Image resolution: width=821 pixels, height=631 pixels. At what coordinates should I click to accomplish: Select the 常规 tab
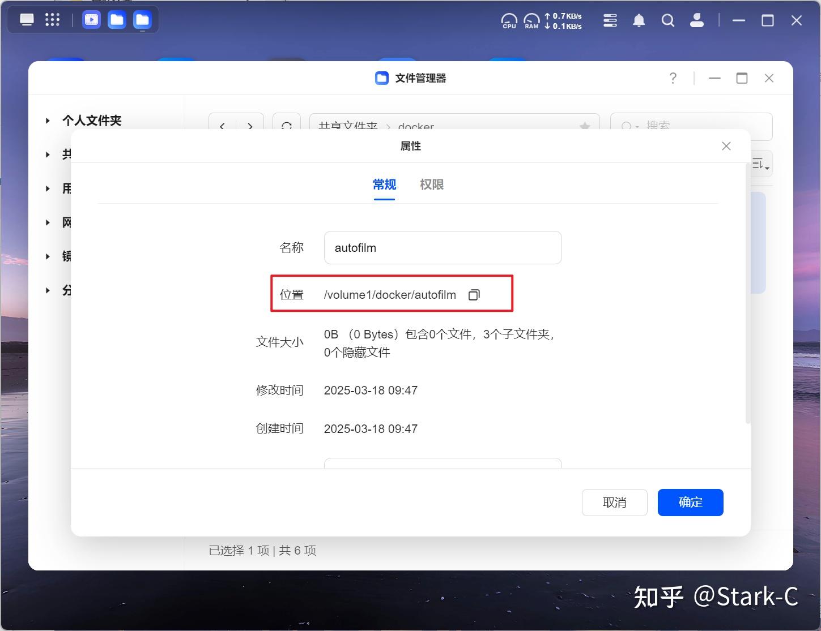pyautogui.click(x=384, y=184)
